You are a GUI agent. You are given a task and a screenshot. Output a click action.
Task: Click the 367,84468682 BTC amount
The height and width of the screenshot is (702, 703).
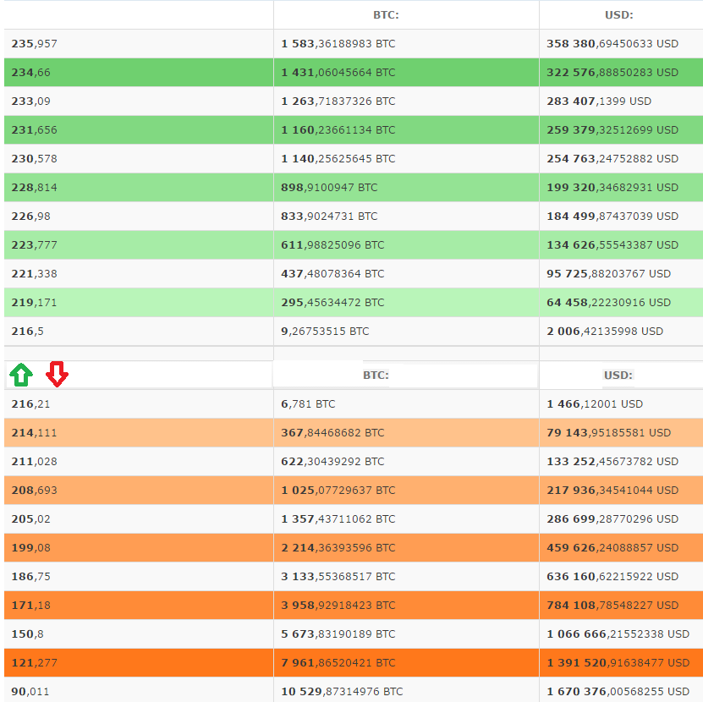click(332, 432)
